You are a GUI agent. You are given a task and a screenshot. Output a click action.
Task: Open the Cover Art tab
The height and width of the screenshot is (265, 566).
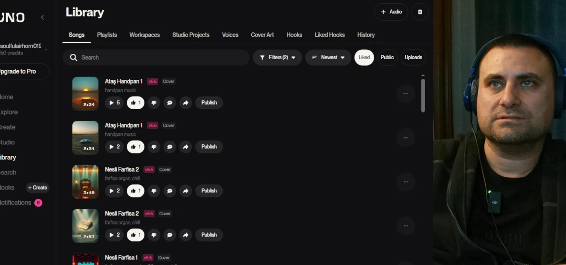262,35
